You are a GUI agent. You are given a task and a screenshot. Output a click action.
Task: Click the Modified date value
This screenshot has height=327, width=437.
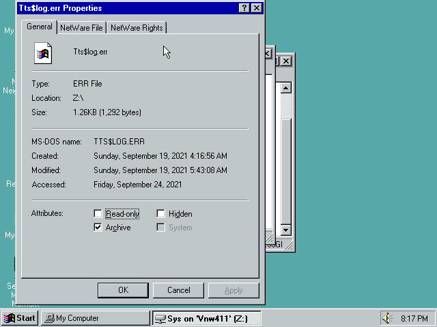[x=160, y=170]
